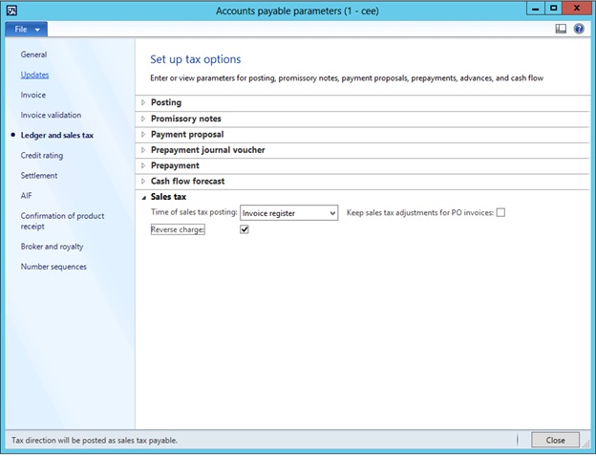This screenshot has width=596, height=456.
Task: Click the status bar tax direction message
Action: click(95, 440)
